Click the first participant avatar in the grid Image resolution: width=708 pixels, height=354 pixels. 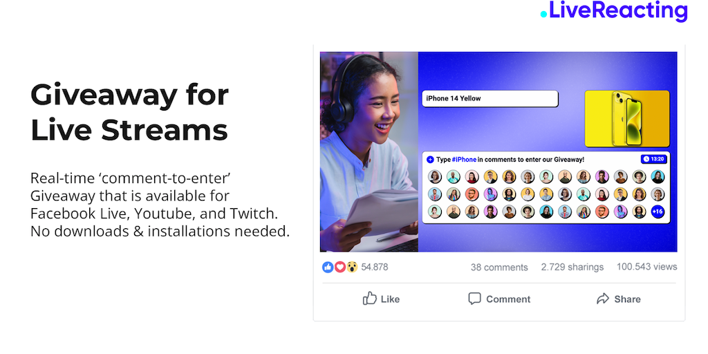coord(435,176)
